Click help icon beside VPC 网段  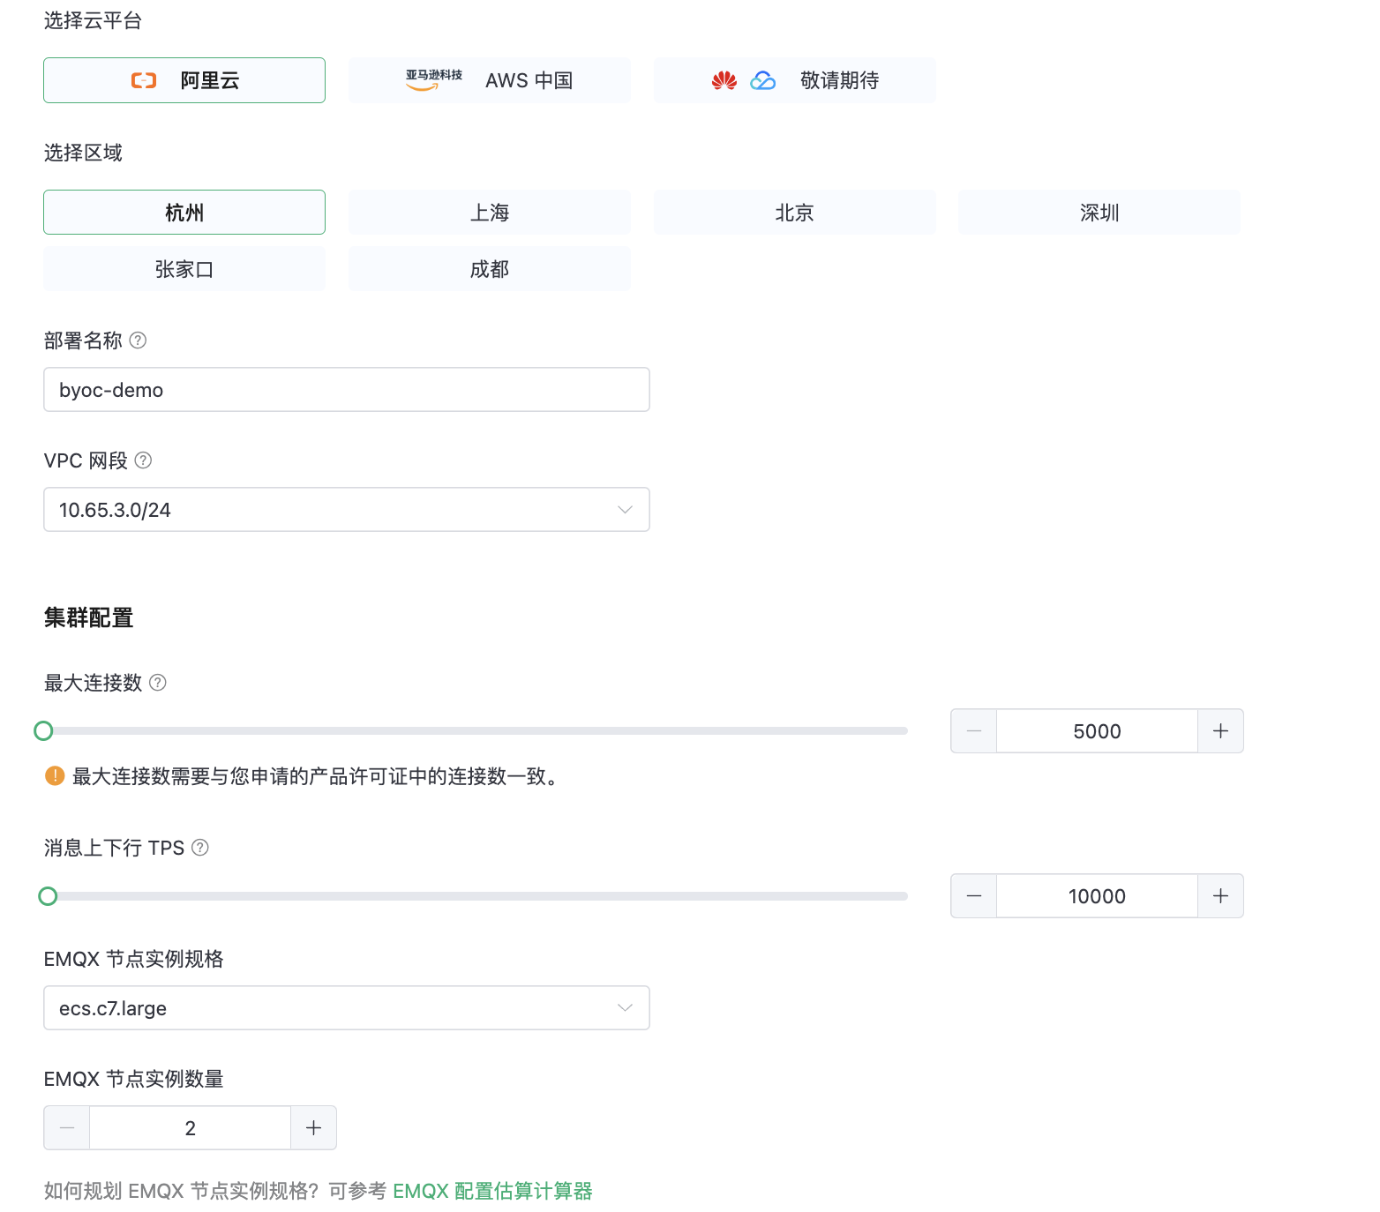143,460
